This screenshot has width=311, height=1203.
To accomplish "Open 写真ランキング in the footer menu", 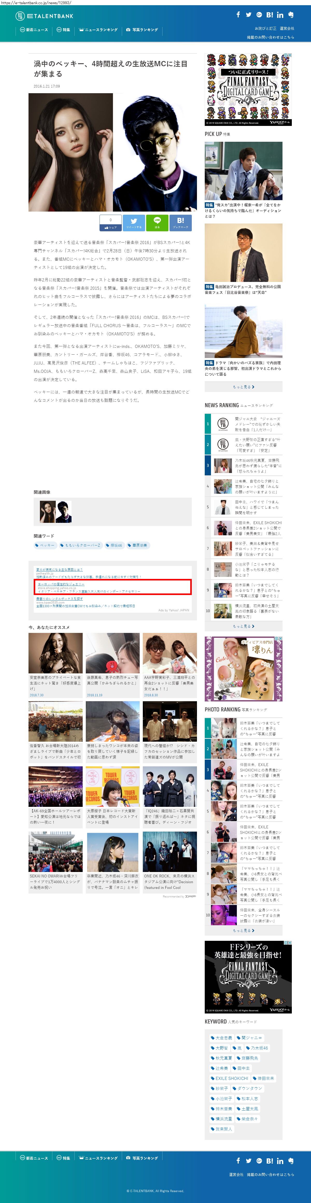I will pos(142,1158).
